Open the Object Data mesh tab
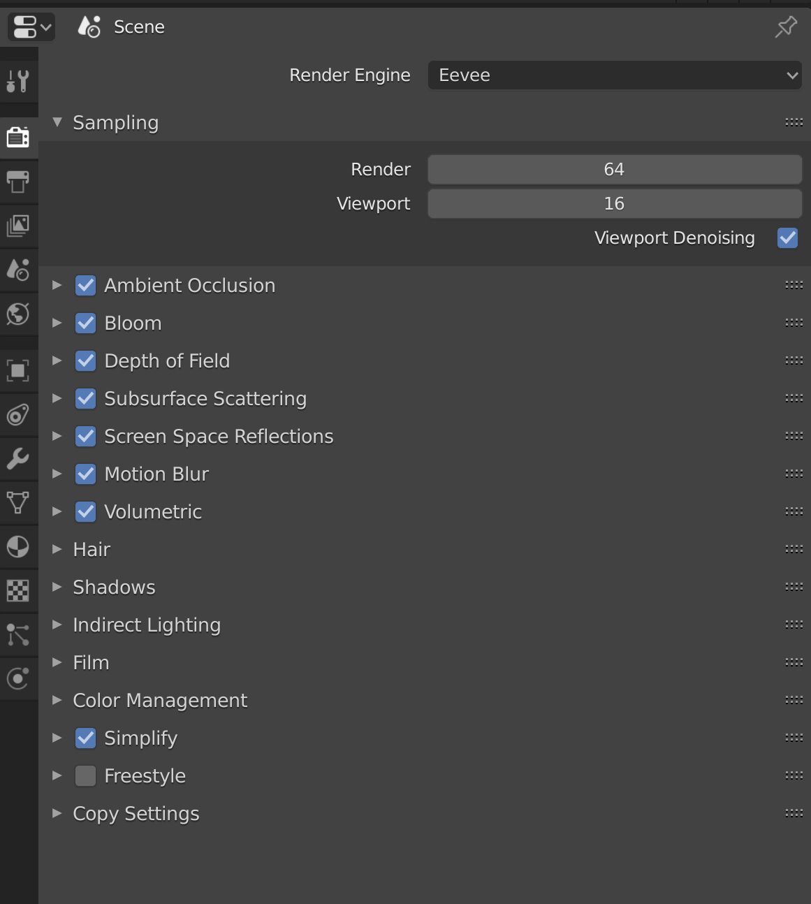The image size is (811, 904). (x=18, y=502)
